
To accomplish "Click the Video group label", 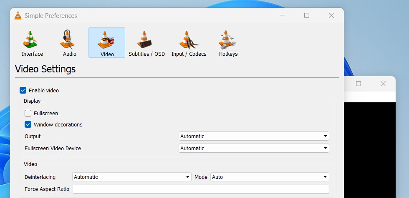I will click(x=30, y=164).
